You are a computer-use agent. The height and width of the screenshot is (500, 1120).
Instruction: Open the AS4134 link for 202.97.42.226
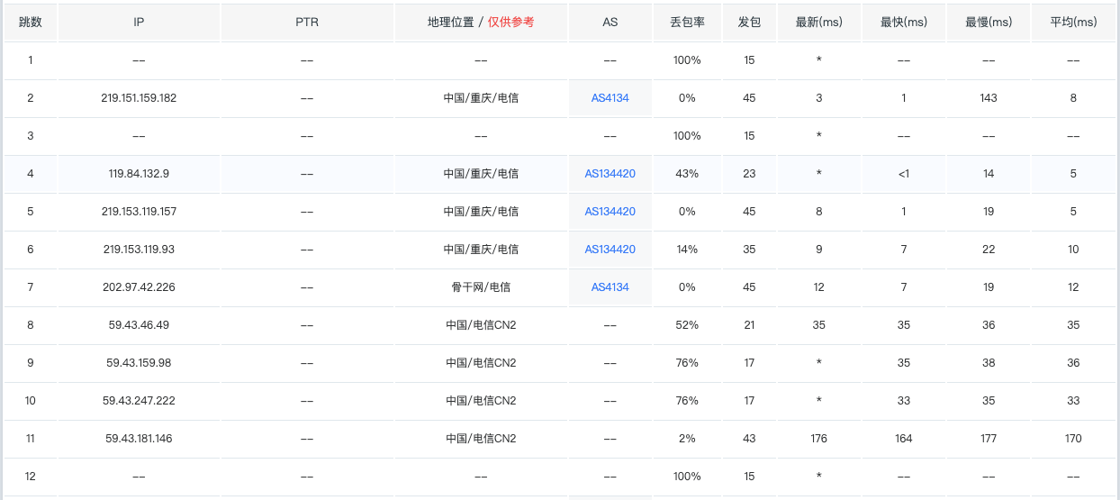(x=610, y=287)
